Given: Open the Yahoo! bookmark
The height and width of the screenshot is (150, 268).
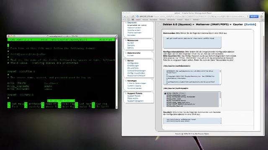Looking at the screenshot, I should [180, 20].
